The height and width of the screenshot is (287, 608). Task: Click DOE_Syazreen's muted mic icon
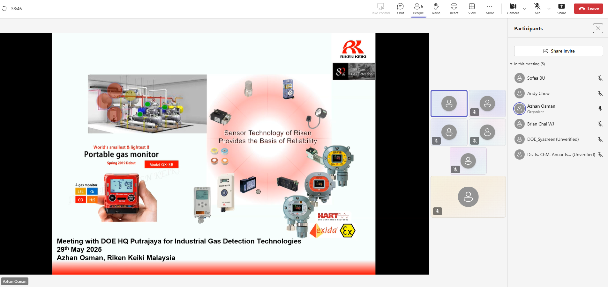(600, 139)
